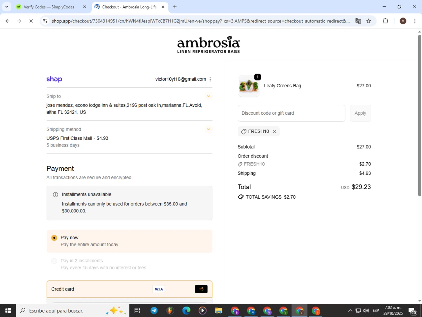This screenshot has width=422, height=317.
Task: Click the Credit card payment row
Action: click(129, 289)
